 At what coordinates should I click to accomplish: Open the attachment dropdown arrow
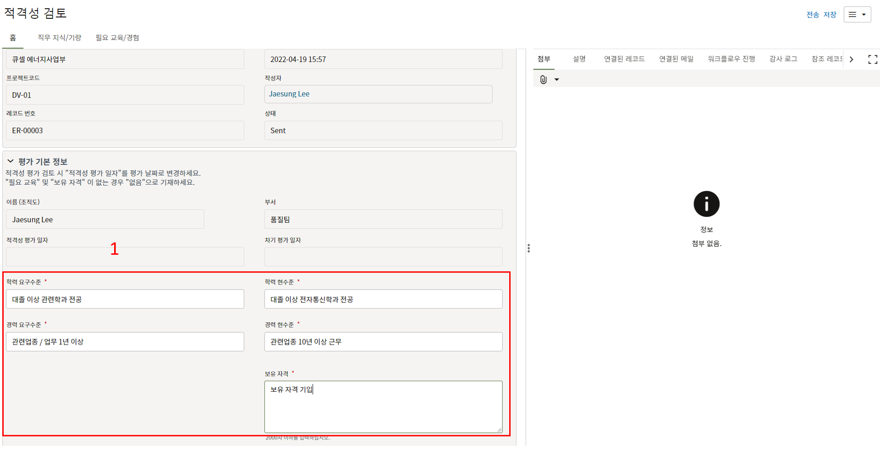[x=556, y=80]
